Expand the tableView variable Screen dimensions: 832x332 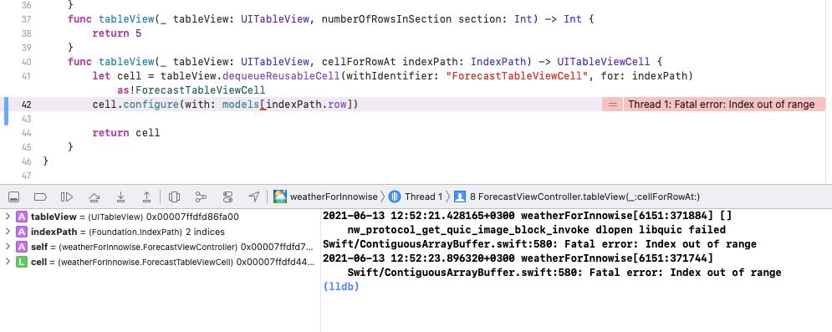pos(8,217)
